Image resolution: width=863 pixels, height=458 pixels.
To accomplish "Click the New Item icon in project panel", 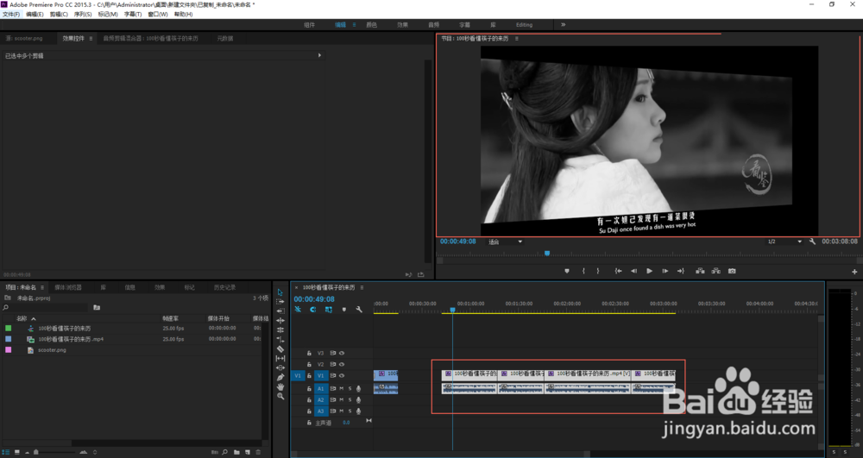I will coord(247,452).
